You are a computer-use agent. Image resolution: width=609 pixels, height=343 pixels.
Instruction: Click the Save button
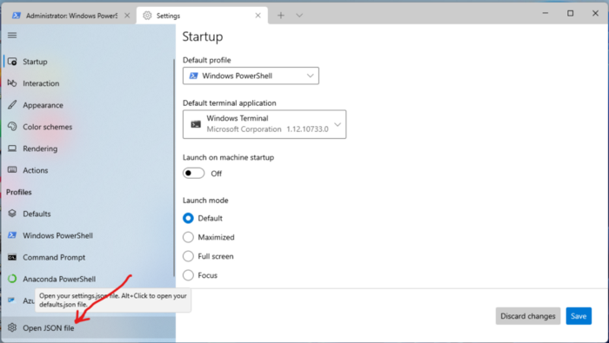click(579, 316)
